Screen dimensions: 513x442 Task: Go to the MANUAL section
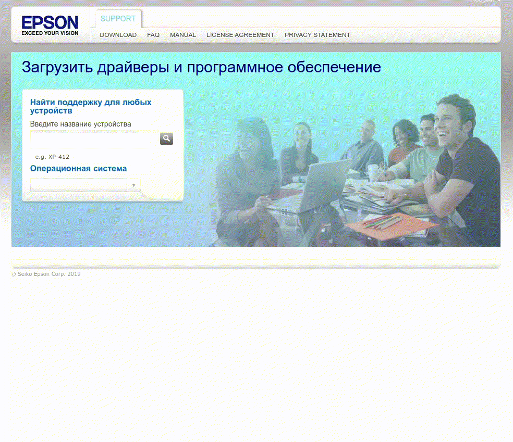tap(183, 35)
